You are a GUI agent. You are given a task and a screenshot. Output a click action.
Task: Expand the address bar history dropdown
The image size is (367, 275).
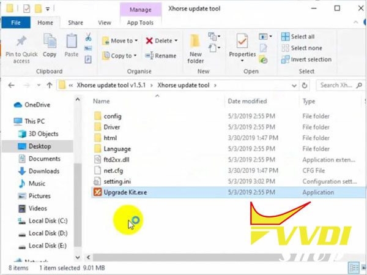tap(294, 86)
